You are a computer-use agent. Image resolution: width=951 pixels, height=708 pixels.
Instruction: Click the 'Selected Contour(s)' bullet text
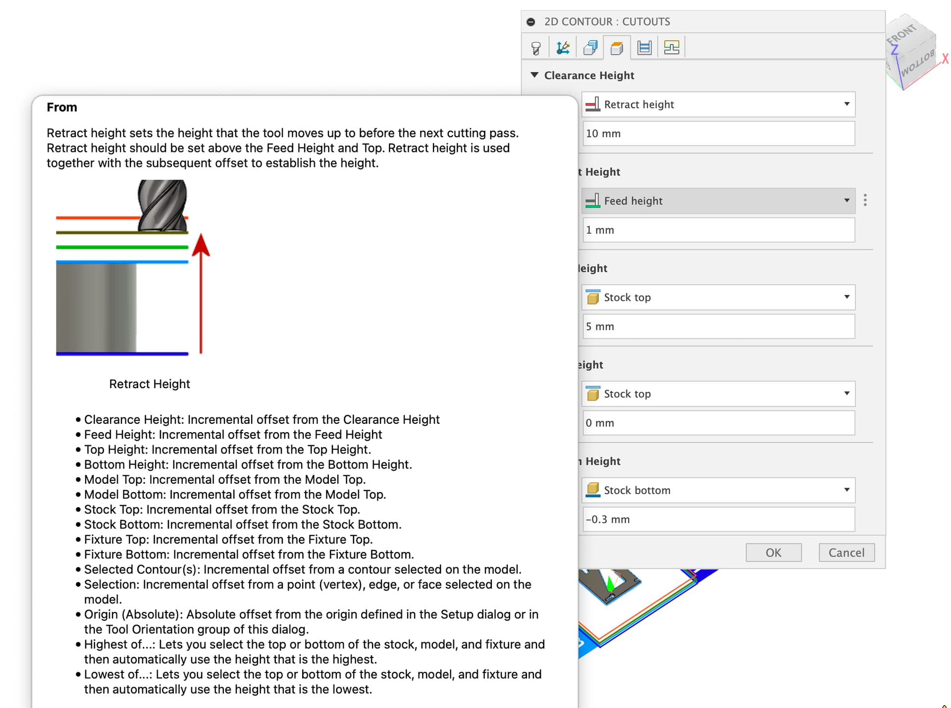[x=303, y=570]
